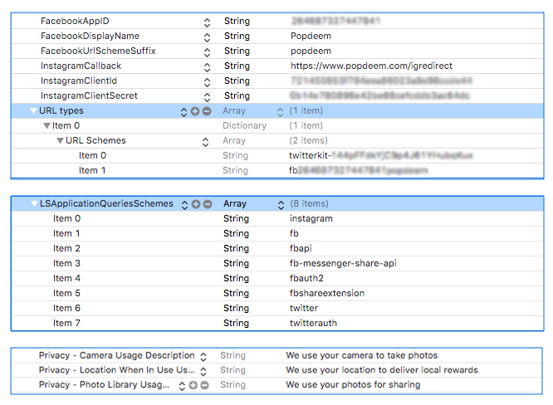Select the FacebookUrlSchemeSuffix key

98,51
